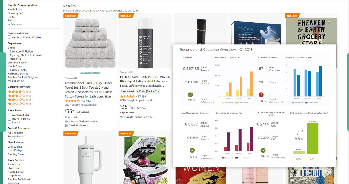The height and width of the screenshot is (184, 349).
Task: Open Today's Deals filter
Action: click(x=16, y=136)
